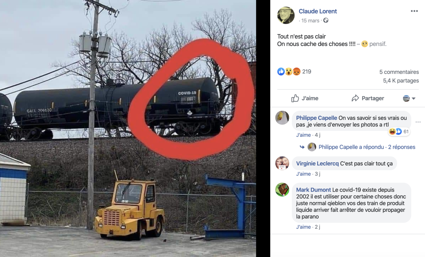
Task: Open the 5,4 K partages link
Action: pyautogui.click(x=401, y=80)
